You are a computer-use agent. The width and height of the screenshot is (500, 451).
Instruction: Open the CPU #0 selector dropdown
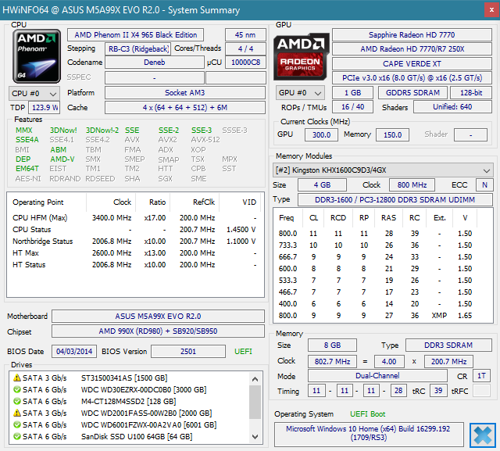click(34, 94)
